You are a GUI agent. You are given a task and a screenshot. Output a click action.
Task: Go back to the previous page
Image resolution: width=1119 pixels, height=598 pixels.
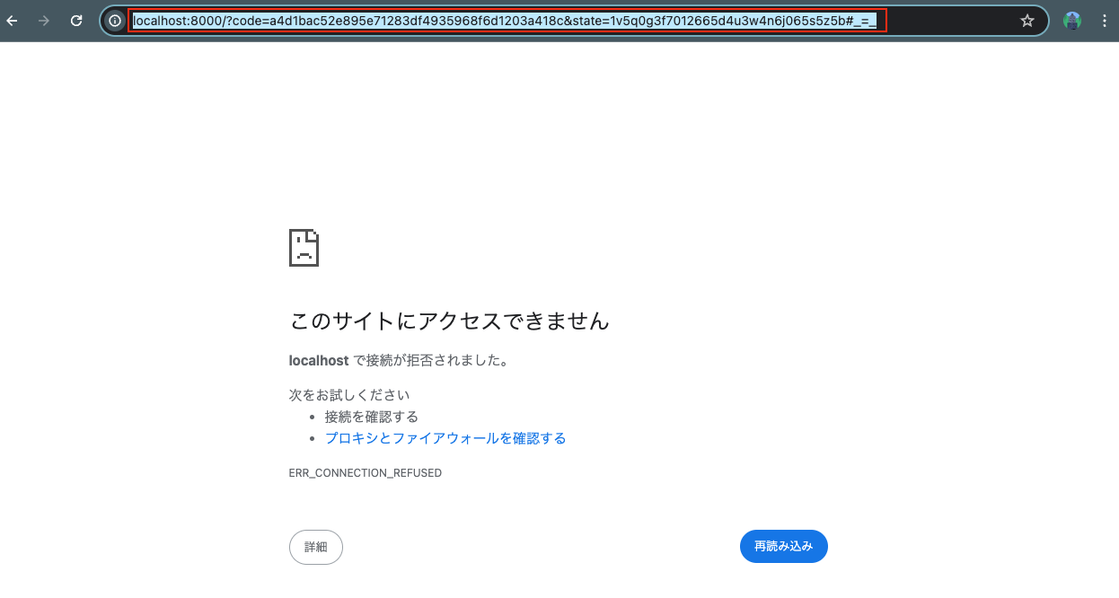[x=13, y=20]
